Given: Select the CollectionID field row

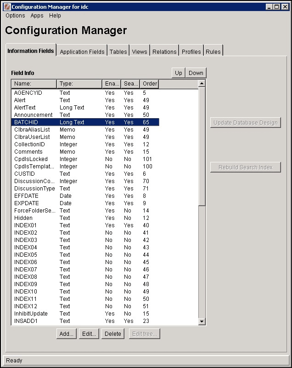Looking at the screenshot, I should tap(85, 144).
